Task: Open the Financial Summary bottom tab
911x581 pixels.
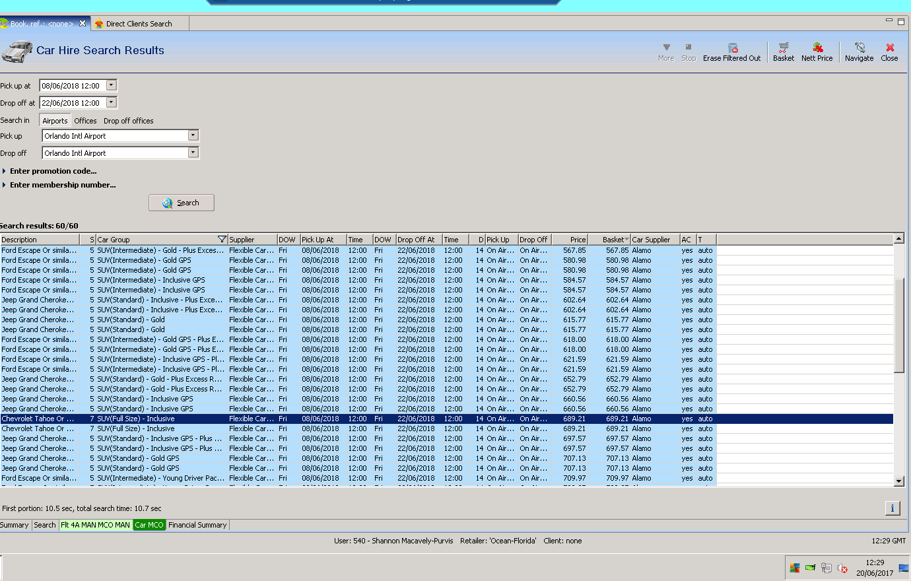Action: (197, 525)
